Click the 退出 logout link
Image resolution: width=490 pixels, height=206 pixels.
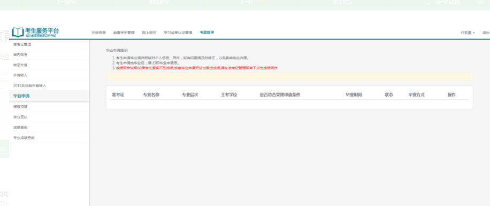tap(486, 33)
